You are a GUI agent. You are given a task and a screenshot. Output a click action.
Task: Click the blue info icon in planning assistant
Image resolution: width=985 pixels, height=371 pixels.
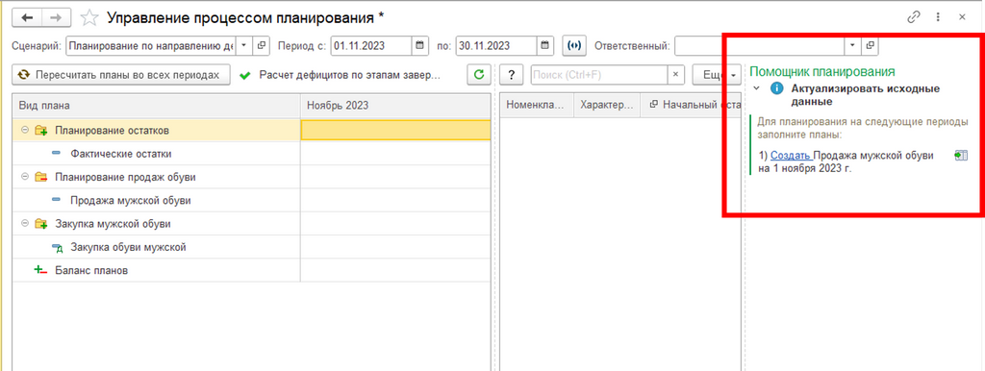776,88
